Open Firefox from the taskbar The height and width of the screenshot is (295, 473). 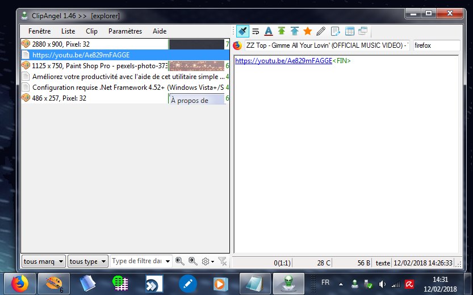pyautogui.click(x=20, y=284)
